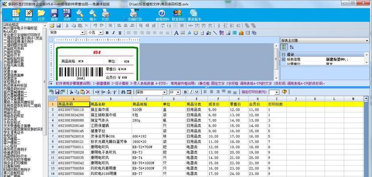Click the spreadsheet toolbar save floppy icon

tap(57, 92)
